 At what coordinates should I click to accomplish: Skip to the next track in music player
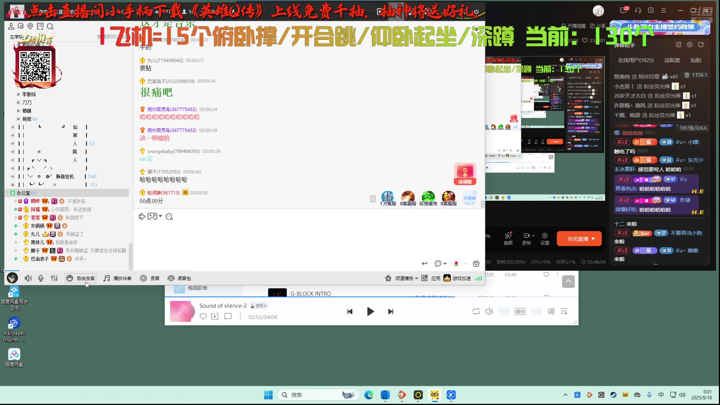coord(391,312)
